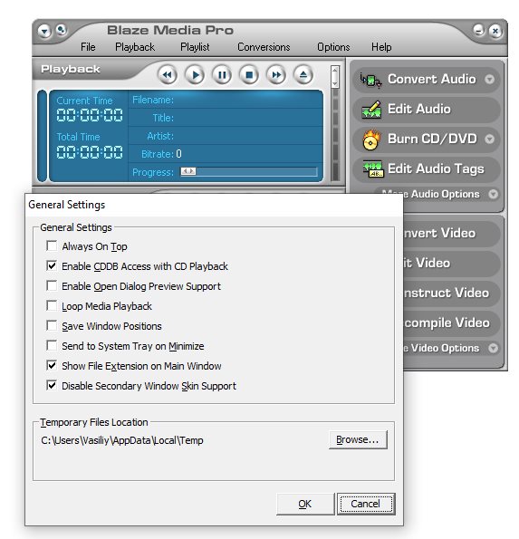Click the Edit Audio Tags button label
This screenshot has height=539, width=519.
pyautogui.click(x=436, y=168)
